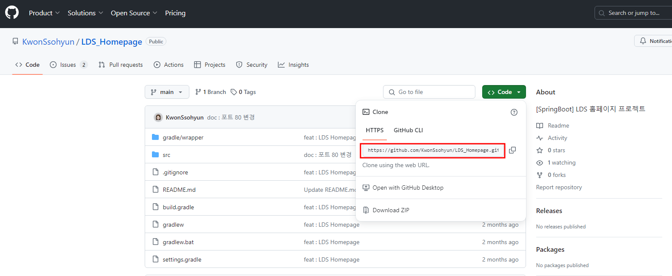Screen dimensions: 672x276
Task: Open the Pull requests tab
Action: 120,65
